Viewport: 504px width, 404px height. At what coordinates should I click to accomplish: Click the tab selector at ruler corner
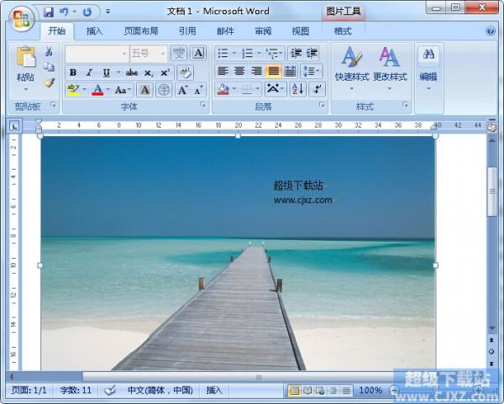(14, 126)
